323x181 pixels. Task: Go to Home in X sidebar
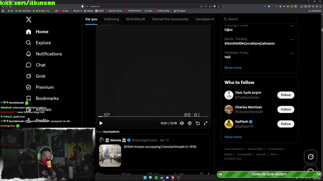pyautogui.click(x=37, y=32)
